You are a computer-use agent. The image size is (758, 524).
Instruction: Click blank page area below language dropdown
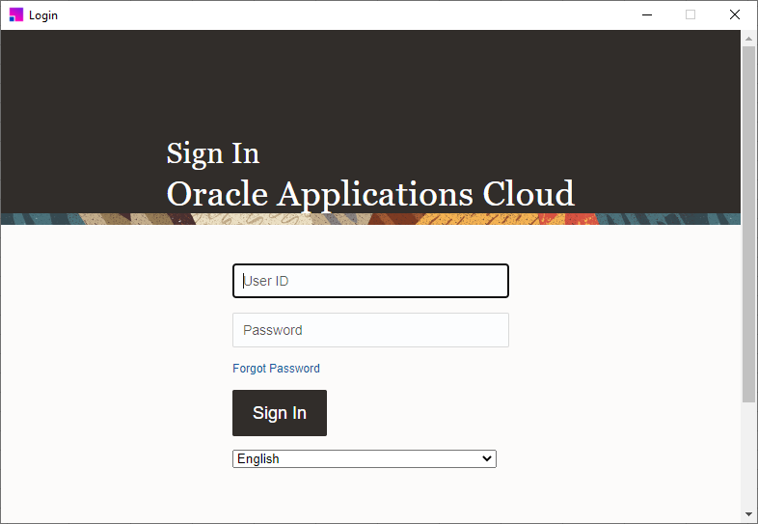pyautogui.click(x=370, y=497)
